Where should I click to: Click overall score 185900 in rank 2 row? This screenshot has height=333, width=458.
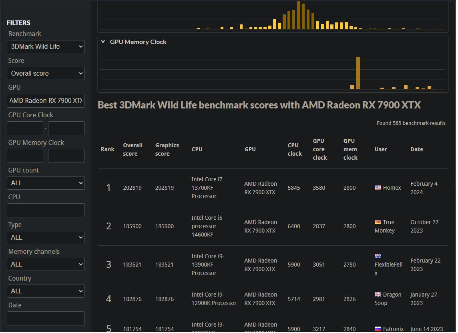(133, 227)
